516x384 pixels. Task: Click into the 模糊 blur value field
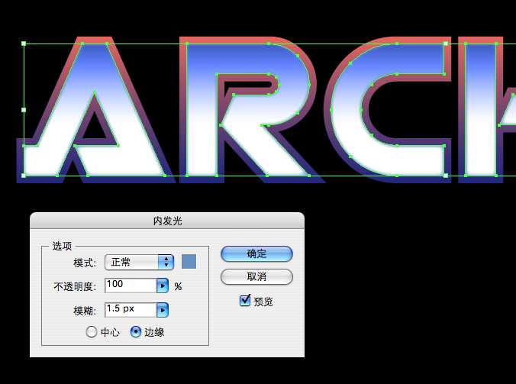(130, 309)
